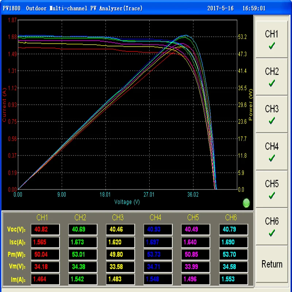Toggle the CH4 channel button
The image size is (292, 292).
click(272, 151)
